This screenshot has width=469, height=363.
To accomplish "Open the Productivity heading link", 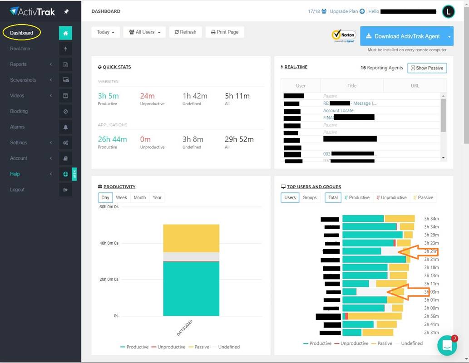I will [x=119, y=186].
